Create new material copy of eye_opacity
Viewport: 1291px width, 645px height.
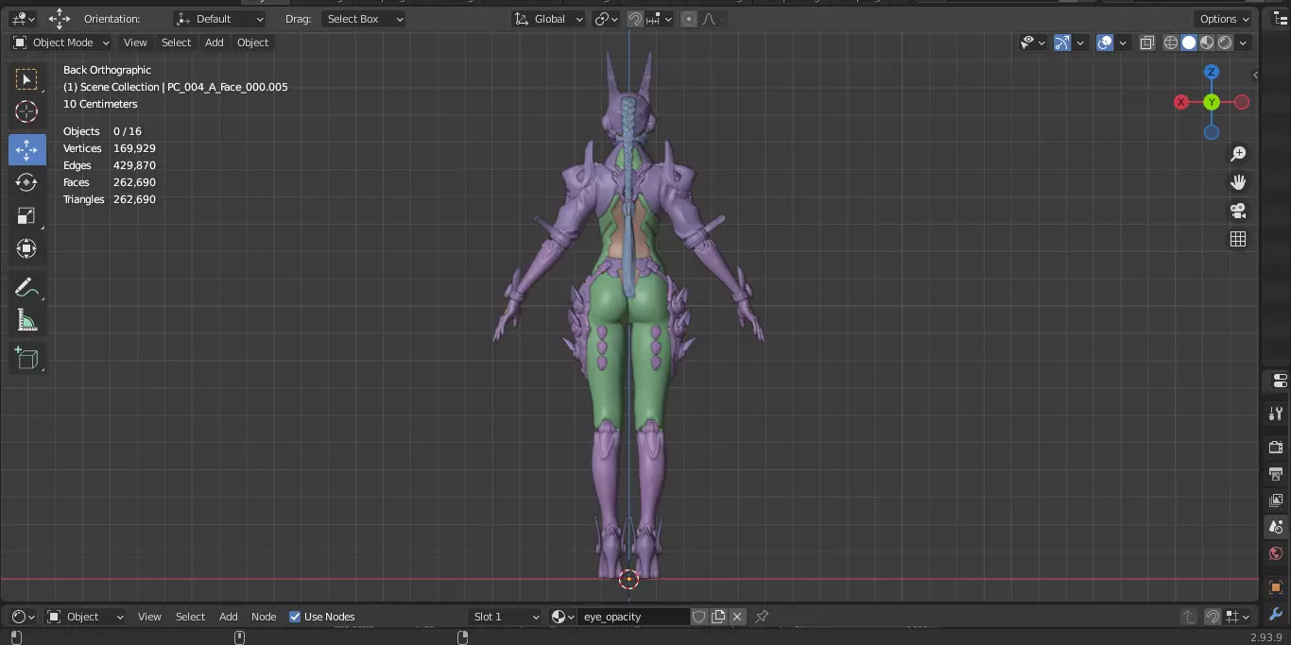pos(718,617)
